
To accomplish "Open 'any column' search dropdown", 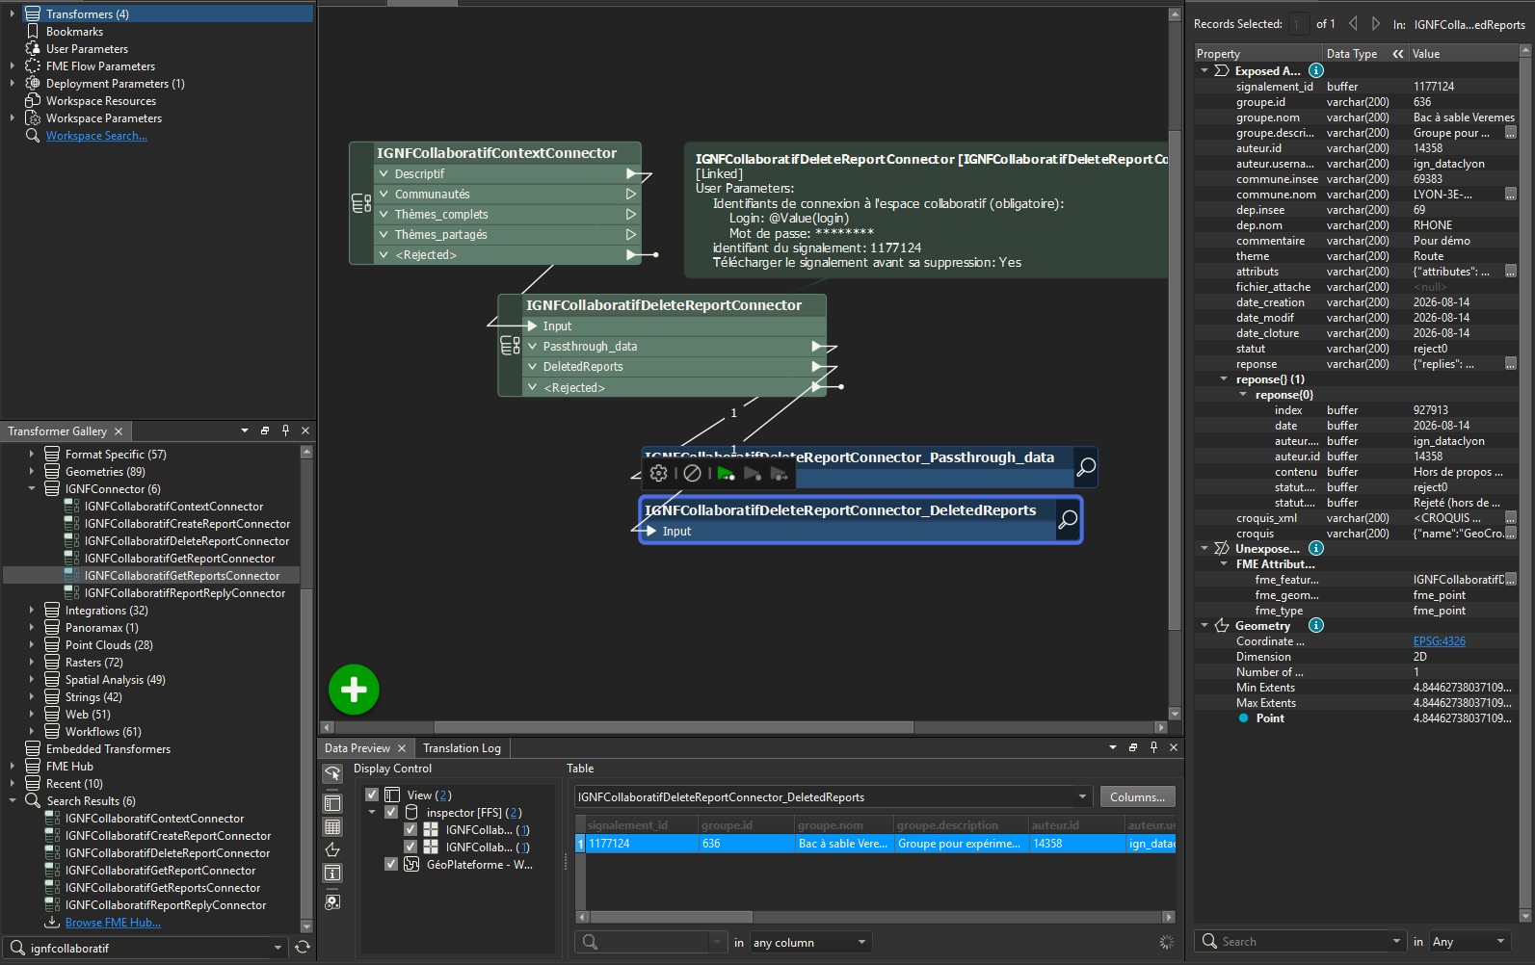I will pyautogui.click(x=810, y=942).
